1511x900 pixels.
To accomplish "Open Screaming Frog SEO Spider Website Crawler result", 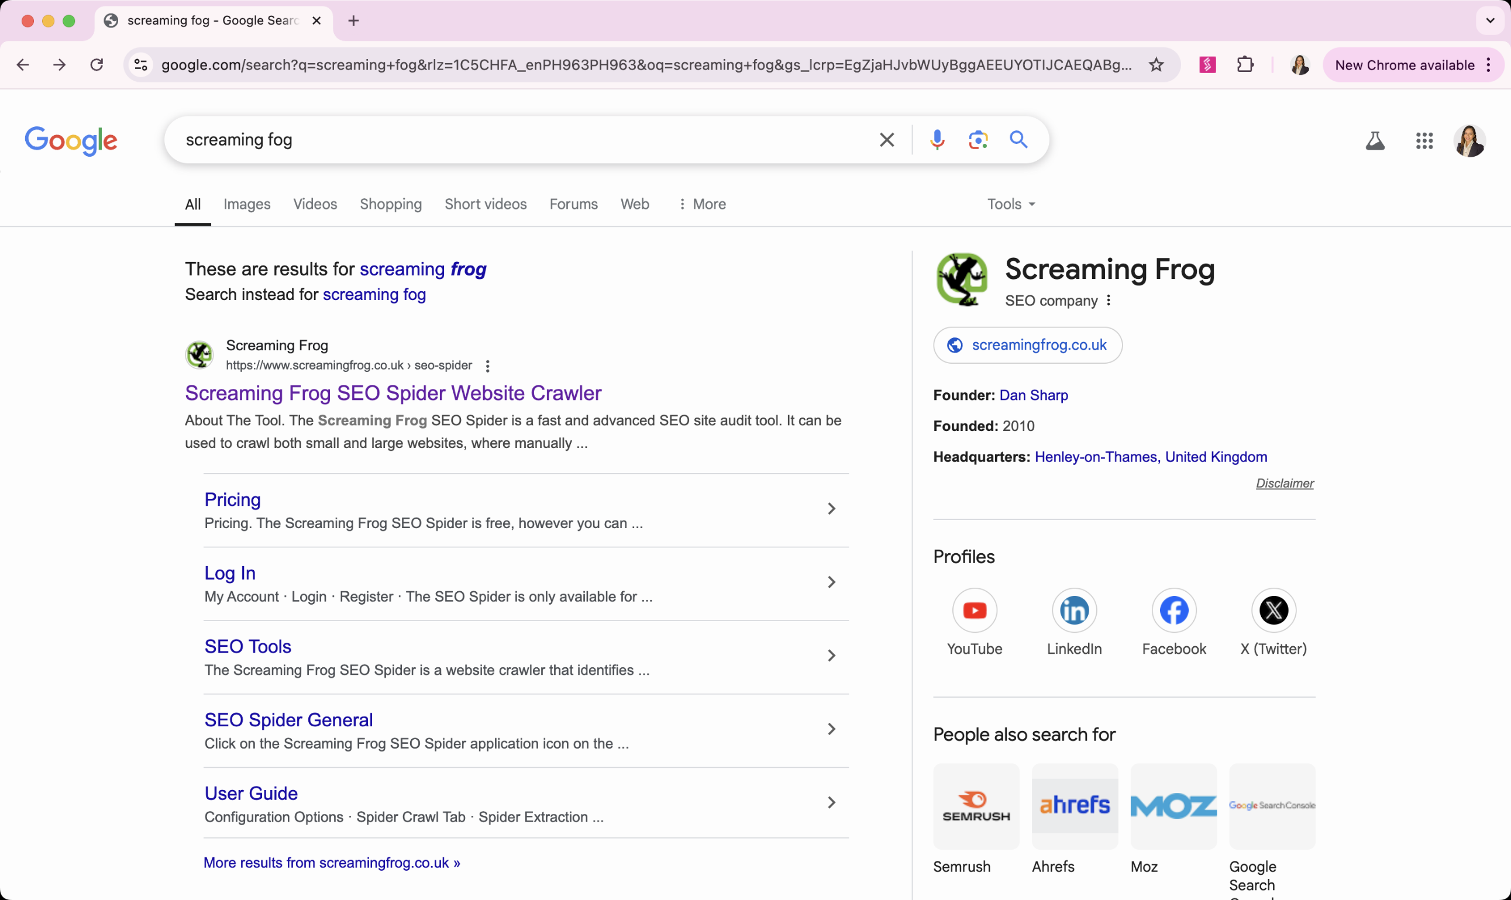I will [393, 393].
